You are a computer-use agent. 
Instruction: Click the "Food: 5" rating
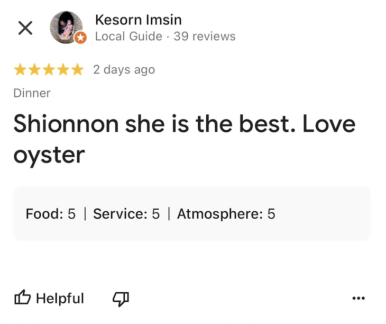click(x=51, y=214)
